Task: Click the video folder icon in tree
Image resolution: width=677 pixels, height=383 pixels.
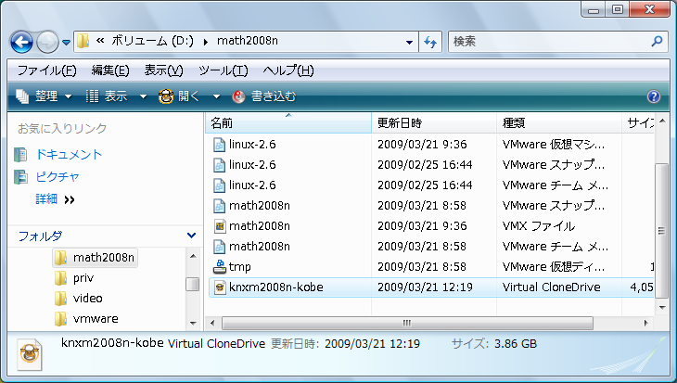Action: [60, 299]
